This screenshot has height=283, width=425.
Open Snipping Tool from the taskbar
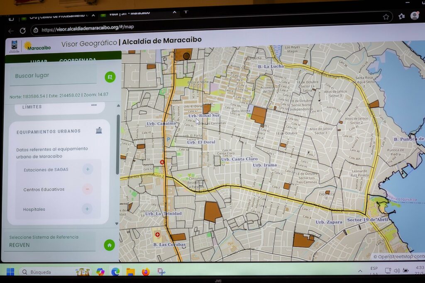[x=161, y=272]
